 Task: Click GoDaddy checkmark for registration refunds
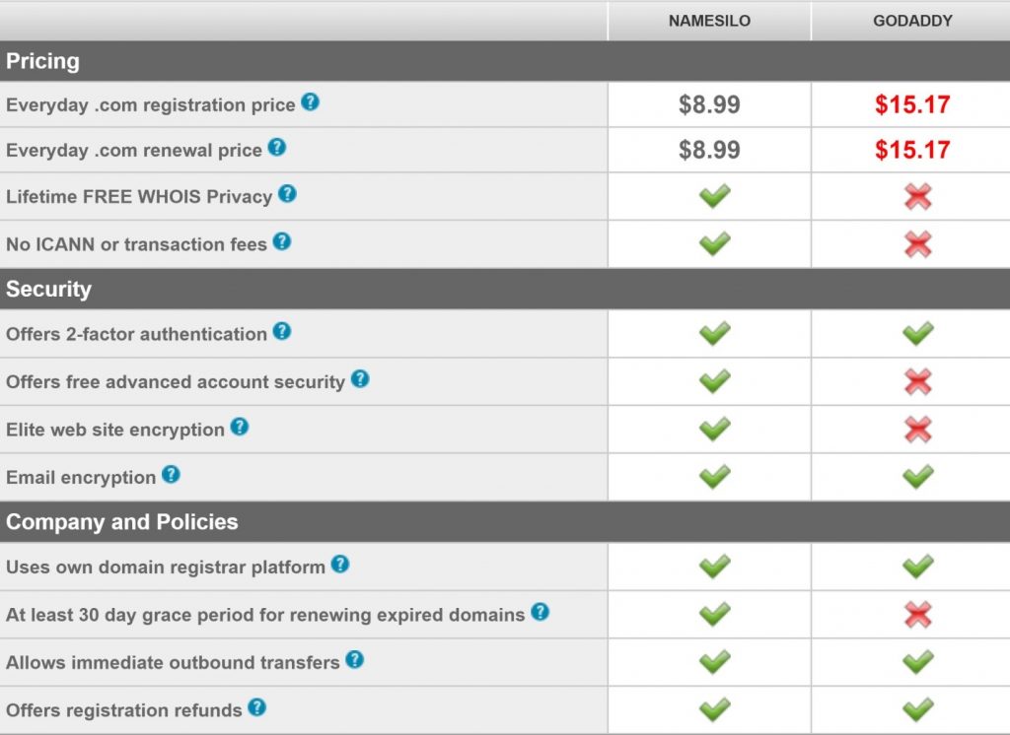[x=918, y=709]
